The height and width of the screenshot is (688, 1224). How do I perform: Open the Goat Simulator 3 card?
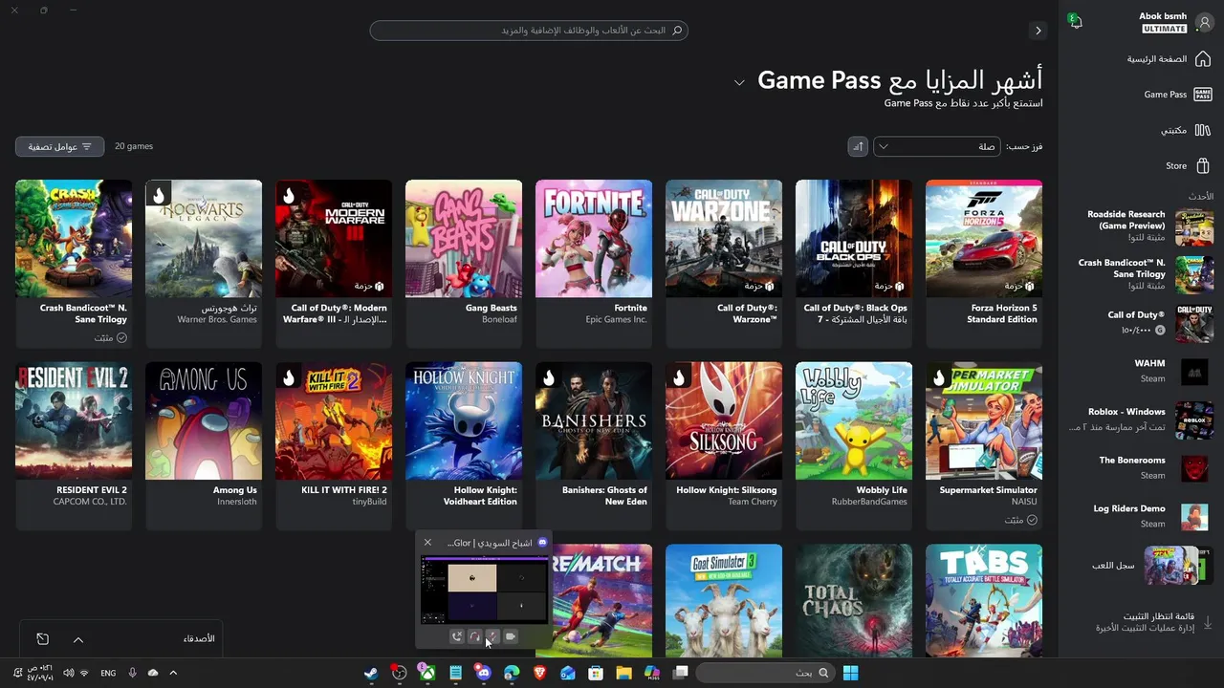(x=724, y=601)
